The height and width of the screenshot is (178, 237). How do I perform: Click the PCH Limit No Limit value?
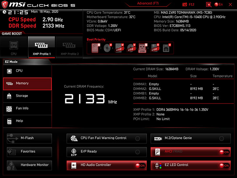[163, 119]
